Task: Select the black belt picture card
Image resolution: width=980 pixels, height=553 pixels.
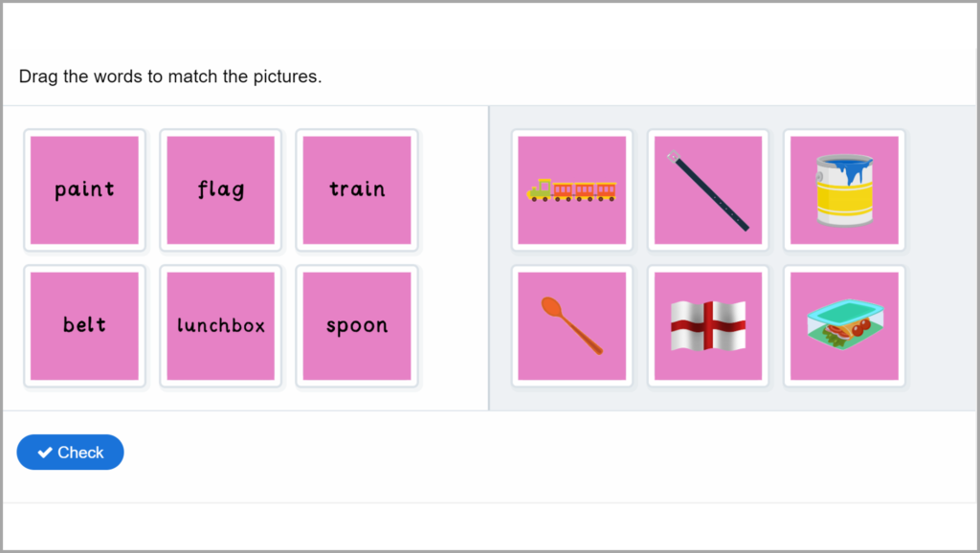Action: pyautogui.click(x=707, y=189)
